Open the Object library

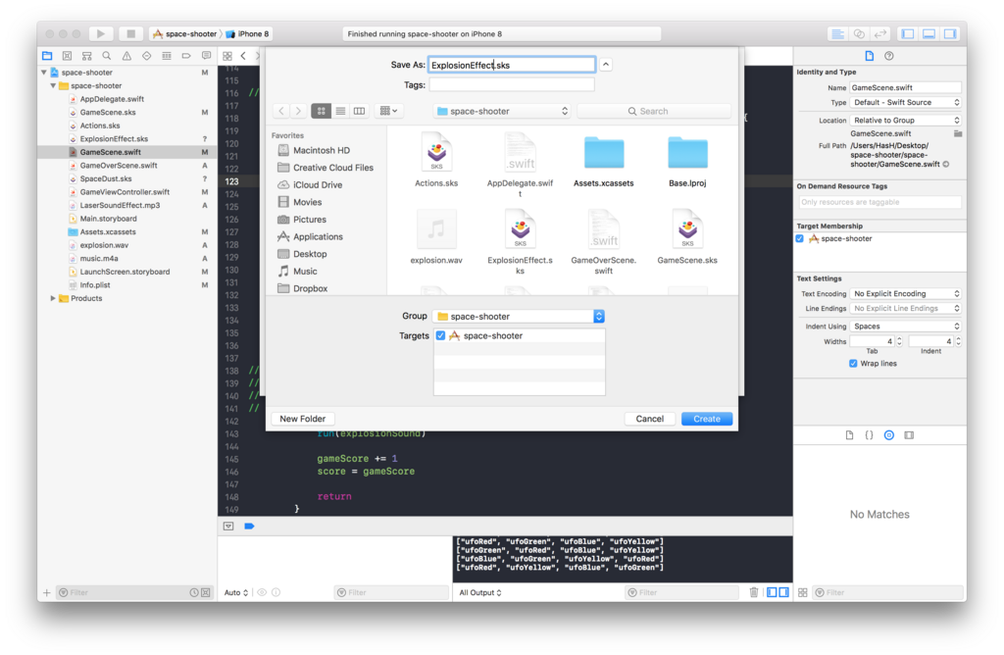pos(888,435)
